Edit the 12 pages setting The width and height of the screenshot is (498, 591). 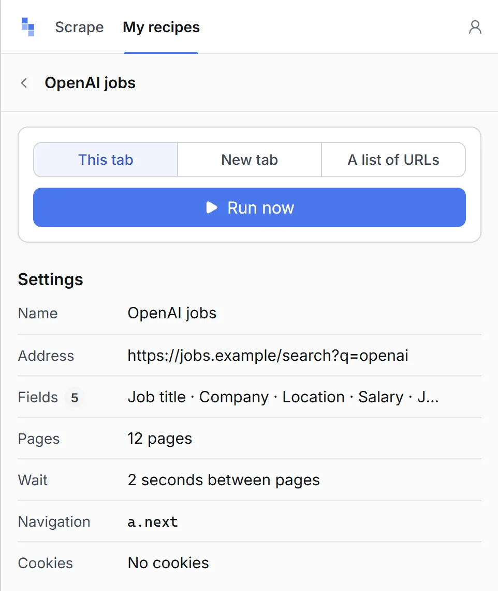159,439
